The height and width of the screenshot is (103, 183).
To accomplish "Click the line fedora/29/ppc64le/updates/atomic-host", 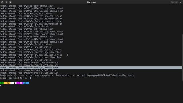I will pos(32,42).
